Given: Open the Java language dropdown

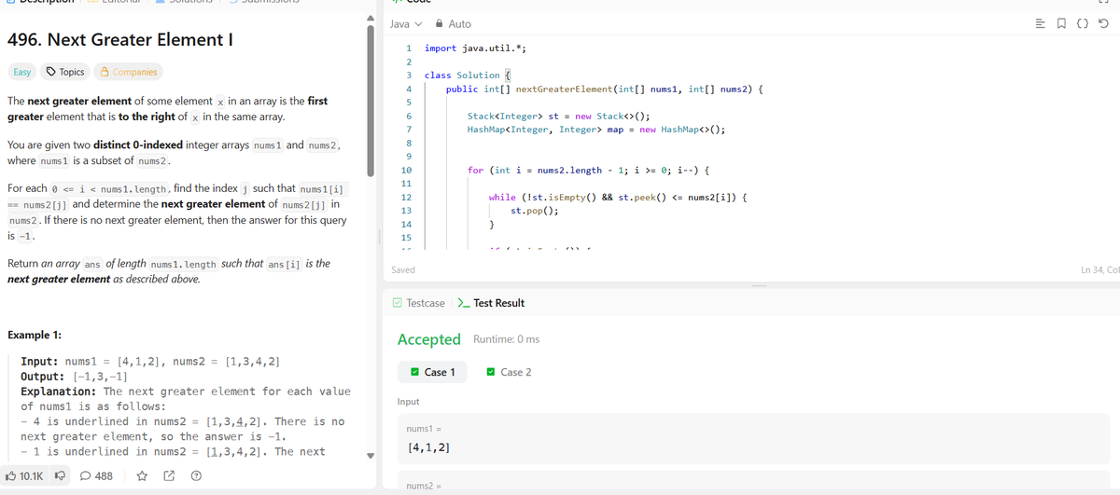Looking at the screenshot, I should pyautogui.click(x=405, y=23).
